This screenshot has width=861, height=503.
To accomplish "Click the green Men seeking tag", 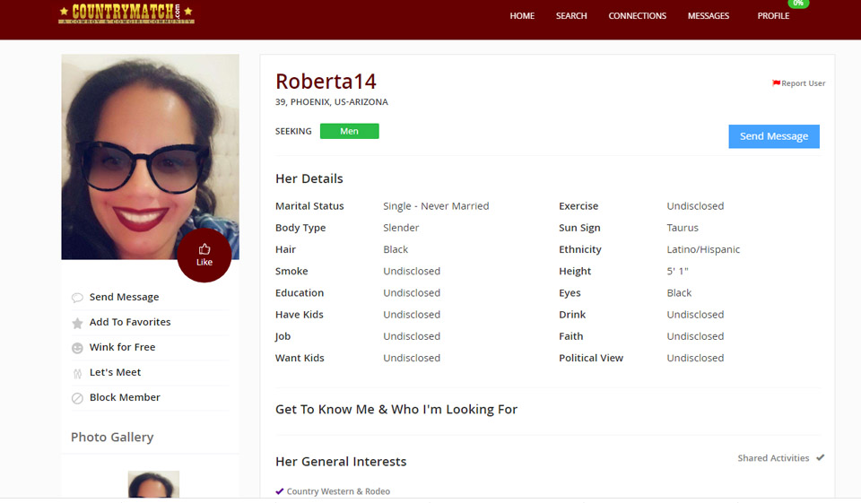I will pyautogui.click(x=349, y=132).
